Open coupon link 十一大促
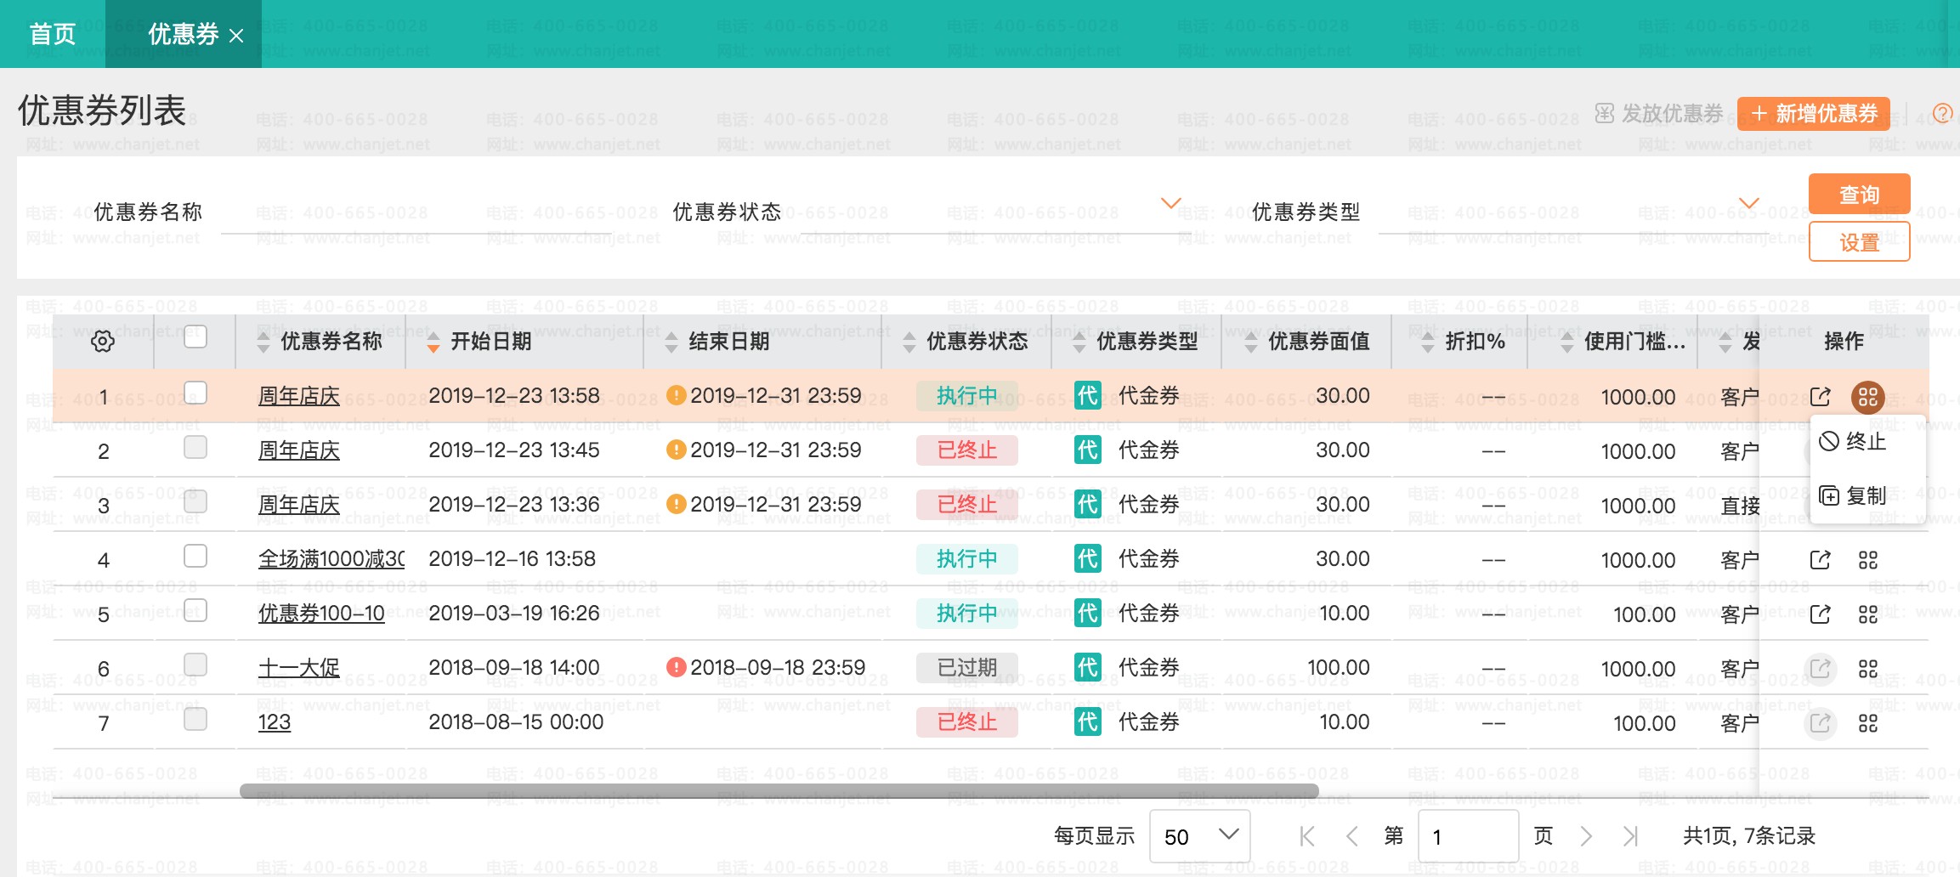Image resolution: width=1960 pixels, height=877 pixels. pos(298,668)
